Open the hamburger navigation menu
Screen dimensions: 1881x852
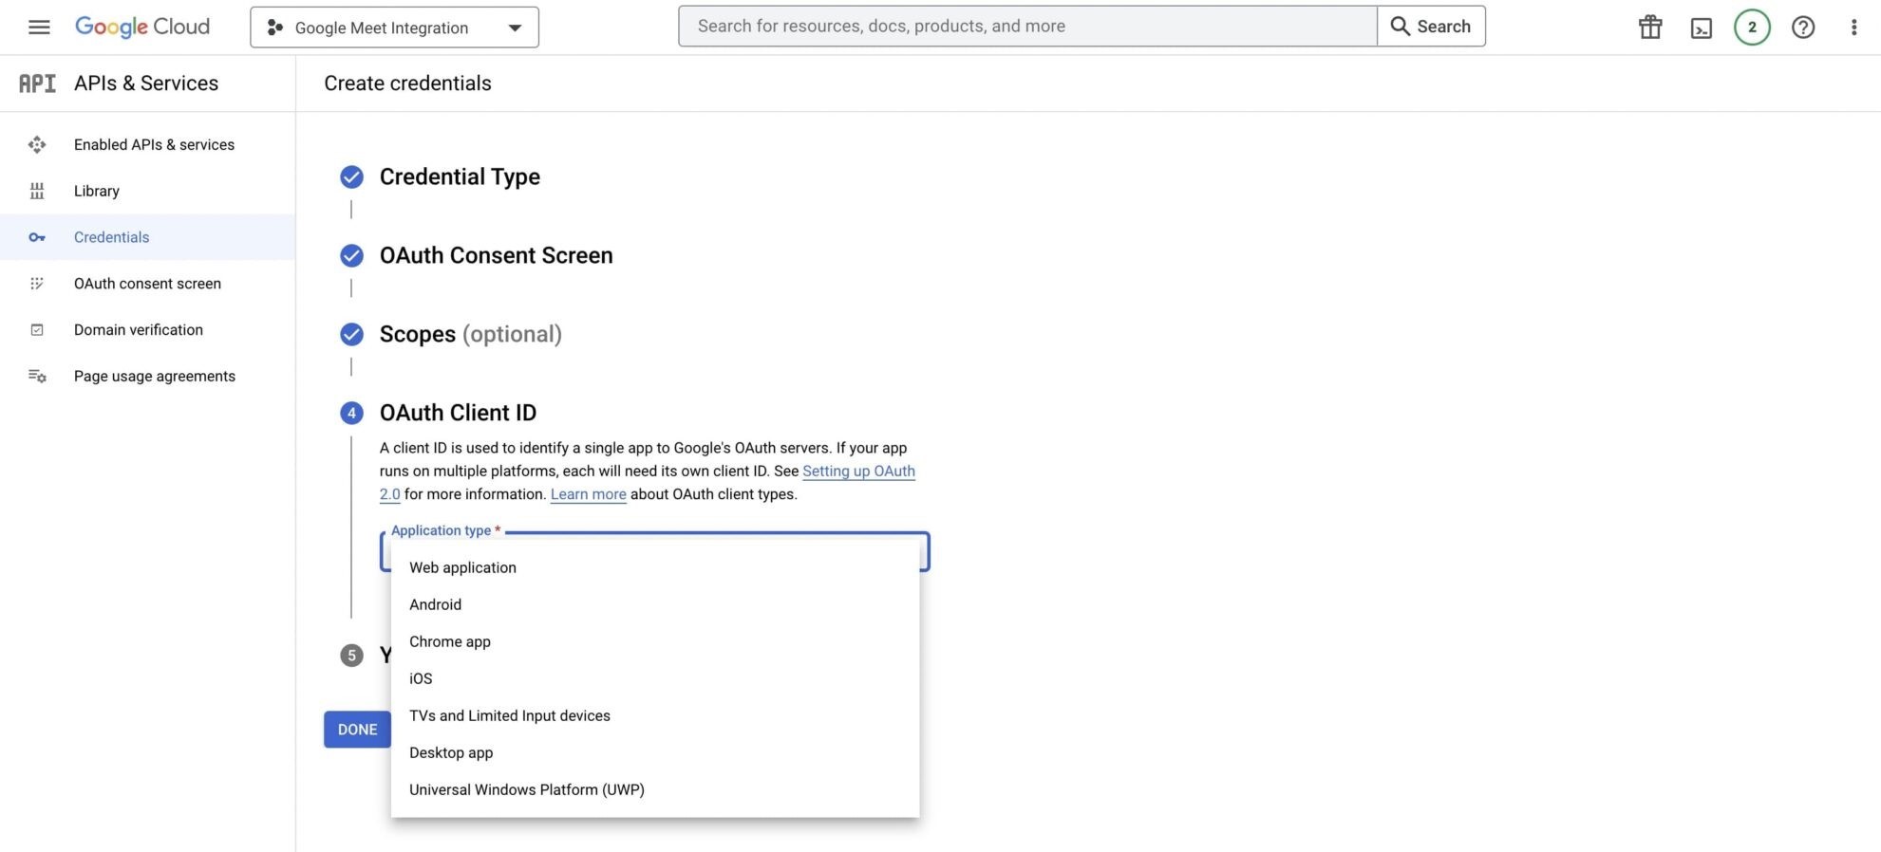pyautogui.click(x=39, y=27)
